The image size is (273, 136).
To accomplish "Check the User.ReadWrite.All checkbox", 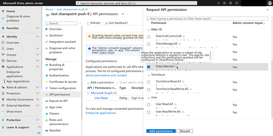I will pyautogui.click(x=149, y=112).
